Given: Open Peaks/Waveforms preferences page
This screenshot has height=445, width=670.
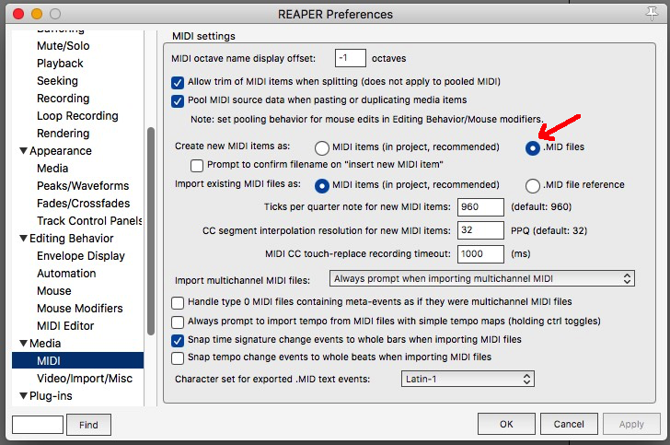Looking at the screenshot, I should click(83, 186).
